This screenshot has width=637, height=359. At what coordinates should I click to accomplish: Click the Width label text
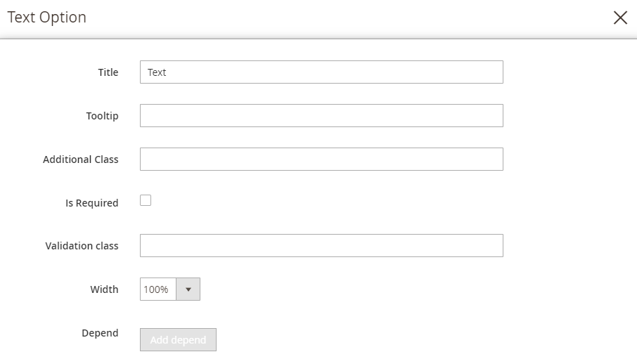coord(104,289)
